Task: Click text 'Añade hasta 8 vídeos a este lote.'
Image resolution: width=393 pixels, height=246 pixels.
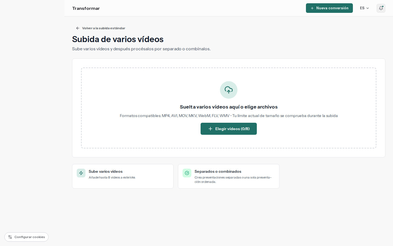Action: [x=112, y=177]
